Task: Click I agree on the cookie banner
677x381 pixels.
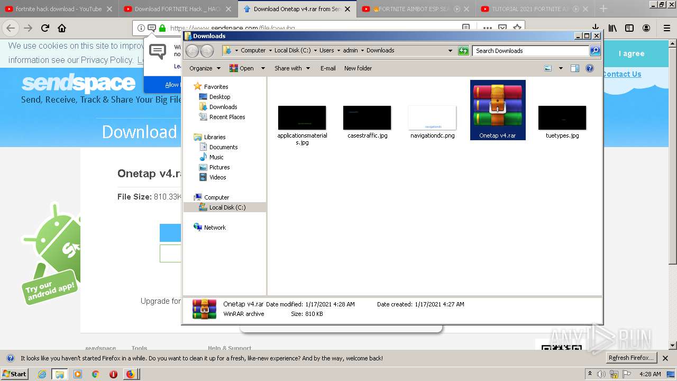Action: pos(632,53)
